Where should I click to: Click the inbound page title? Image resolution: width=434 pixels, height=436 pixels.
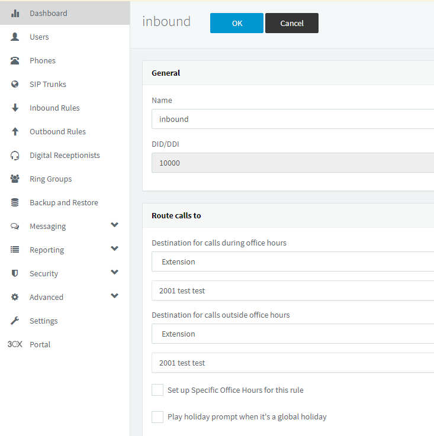tap(166, 22)
